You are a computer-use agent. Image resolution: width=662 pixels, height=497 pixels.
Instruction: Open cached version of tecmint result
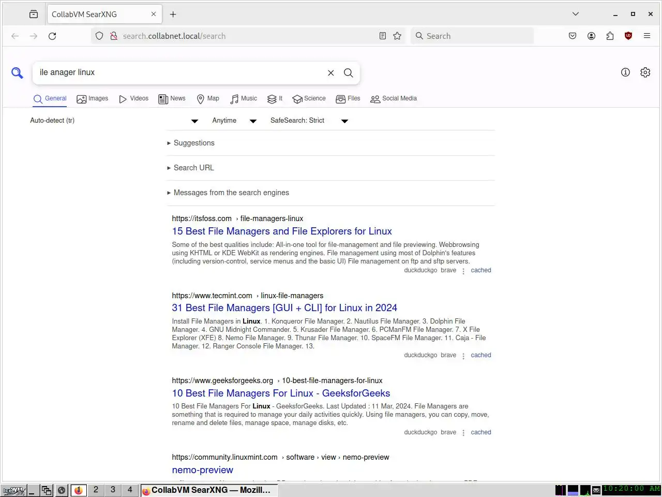pyautogui.click(x=481, y=355)
